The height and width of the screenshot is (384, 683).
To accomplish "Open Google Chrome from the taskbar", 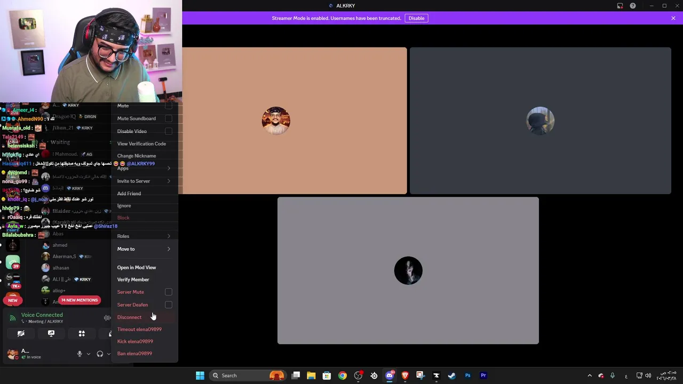I will (x=343, y=375).
